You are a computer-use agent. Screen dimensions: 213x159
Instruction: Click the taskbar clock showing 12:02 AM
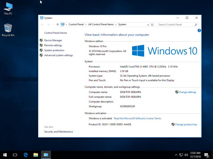pos(195,155)
